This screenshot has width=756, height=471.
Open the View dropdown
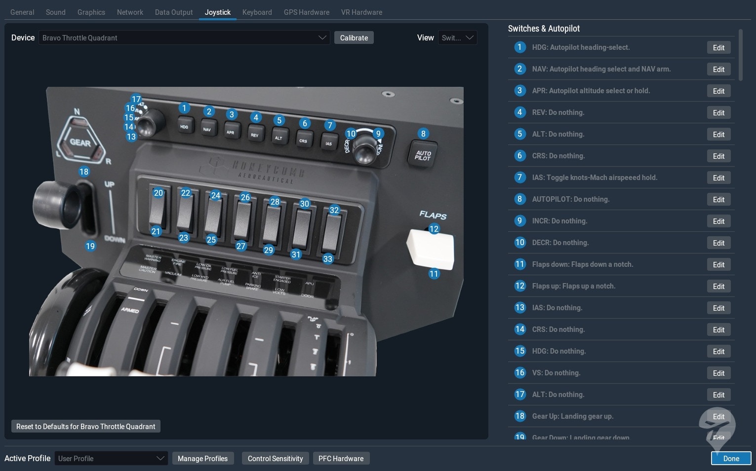pos(457,38)
